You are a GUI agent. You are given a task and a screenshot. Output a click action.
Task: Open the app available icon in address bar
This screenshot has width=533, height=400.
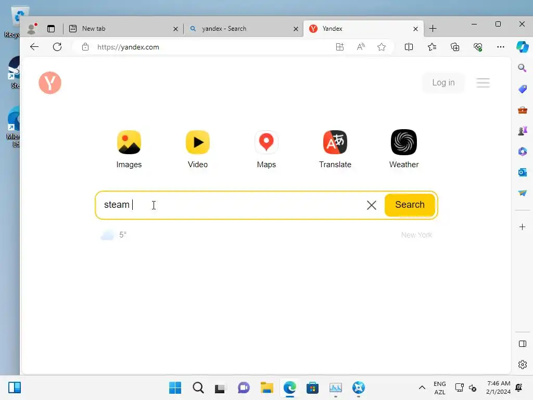point(339,47)
